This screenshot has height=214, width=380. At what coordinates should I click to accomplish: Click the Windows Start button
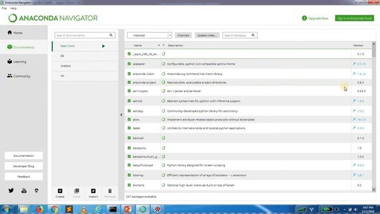tap(7, 209)
